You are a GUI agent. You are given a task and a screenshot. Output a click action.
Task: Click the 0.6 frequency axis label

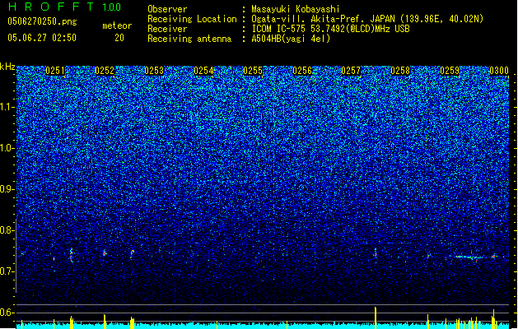point(7,313)
